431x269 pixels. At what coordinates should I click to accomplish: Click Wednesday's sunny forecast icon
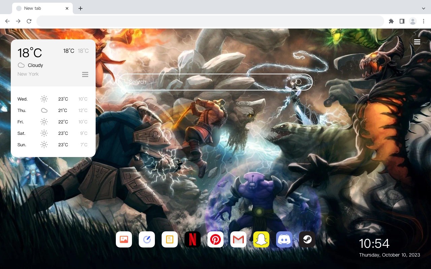click(44, 99)
